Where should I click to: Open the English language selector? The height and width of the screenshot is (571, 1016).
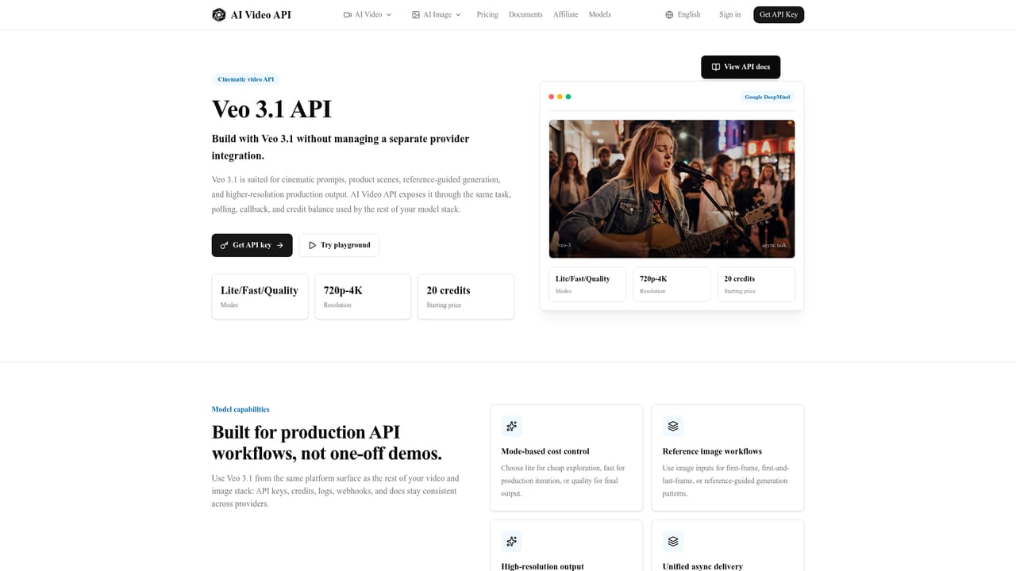[683, 14]
